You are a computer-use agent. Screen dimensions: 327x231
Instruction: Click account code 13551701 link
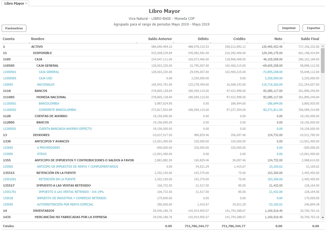tap(10, 192)
